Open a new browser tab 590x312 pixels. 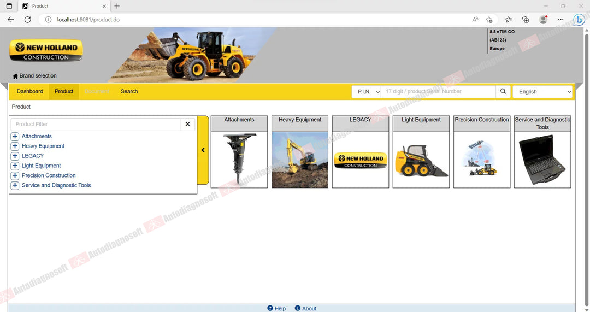[117, 6]
